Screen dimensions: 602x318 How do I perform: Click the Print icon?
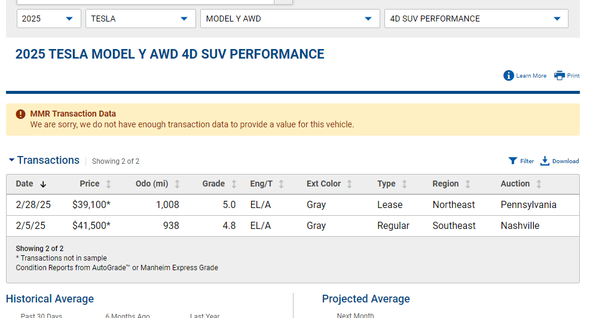[x=560, y=75]
